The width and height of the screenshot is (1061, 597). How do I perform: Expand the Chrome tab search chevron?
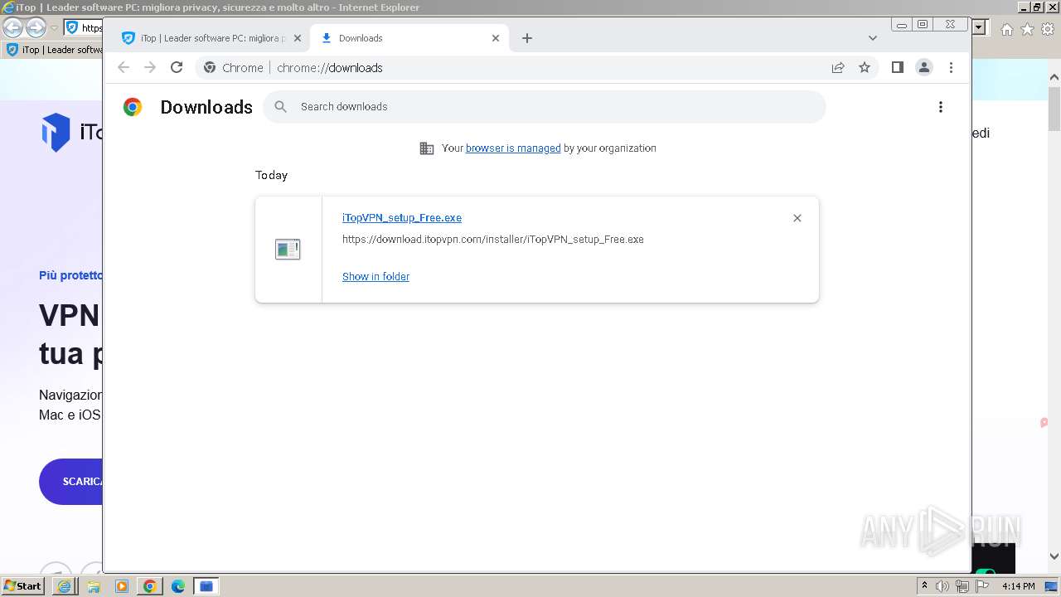873,38
